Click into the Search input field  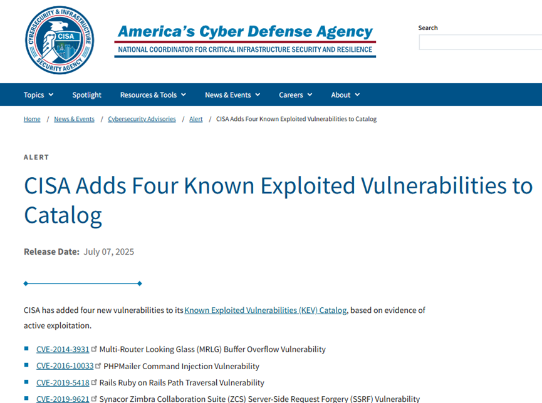pos(480,43)
